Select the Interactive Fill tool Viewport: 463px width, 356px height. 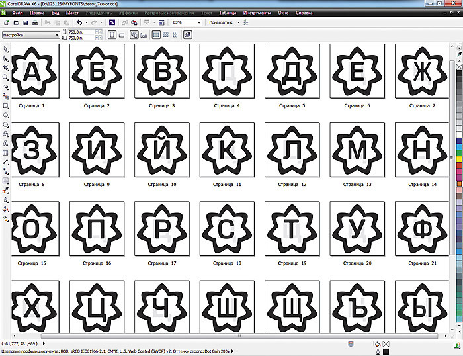click(x=5, y=219)
